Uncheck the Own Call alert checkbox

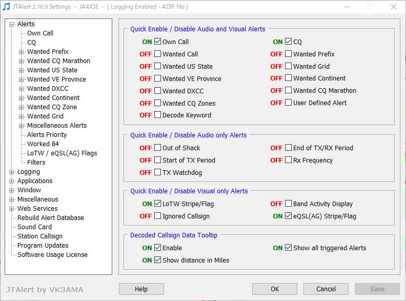click(x=157, y=42)
